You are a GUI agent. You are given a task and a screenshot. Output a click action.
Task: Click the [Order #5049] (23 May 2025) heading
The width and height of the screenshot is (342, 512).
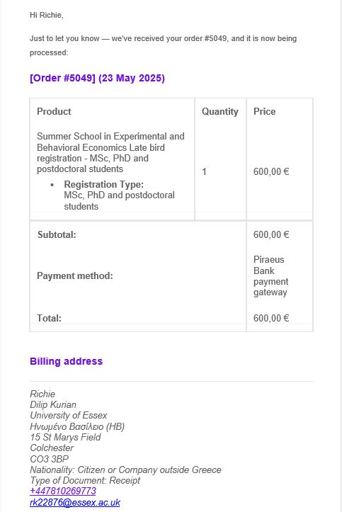pos(97,78)
